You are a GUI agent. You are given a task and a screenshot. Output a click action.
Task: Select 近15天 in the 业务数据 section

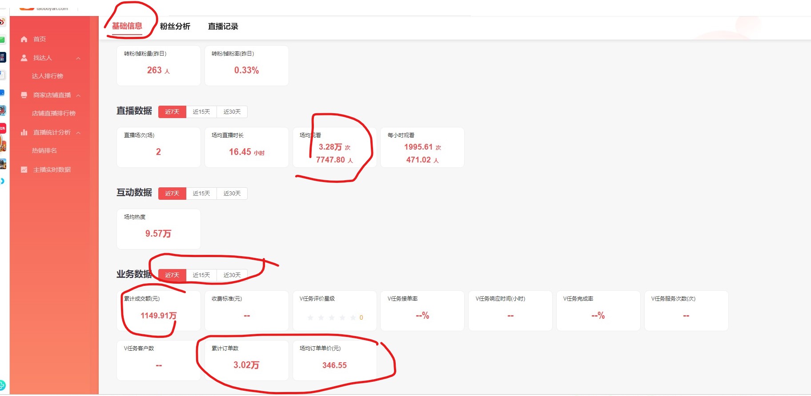(201, 275)
